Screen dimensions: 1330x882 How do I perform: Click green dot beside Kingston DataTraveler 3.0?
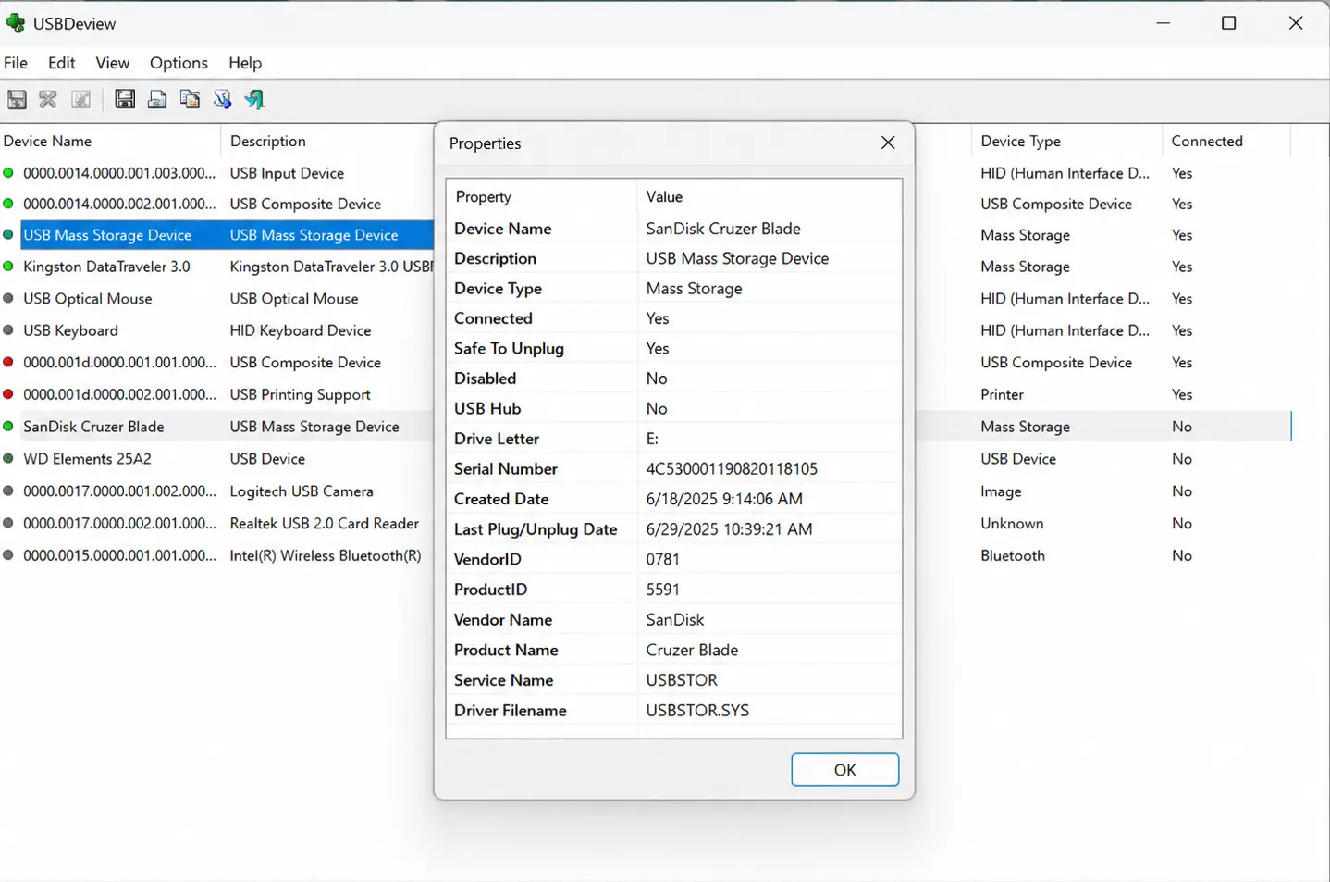(x=8, y=267)
